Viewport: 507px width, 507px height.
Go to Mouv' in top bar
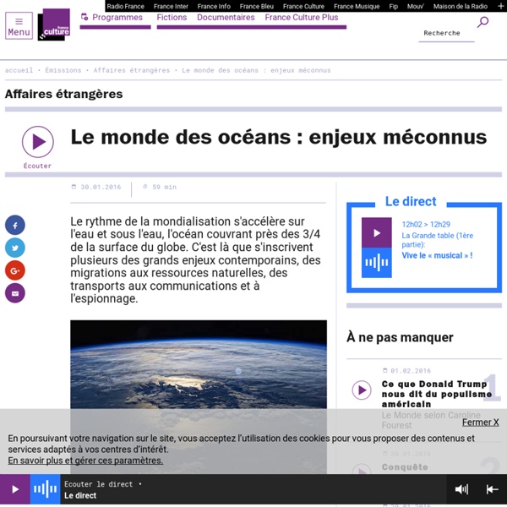pos(415,6)
